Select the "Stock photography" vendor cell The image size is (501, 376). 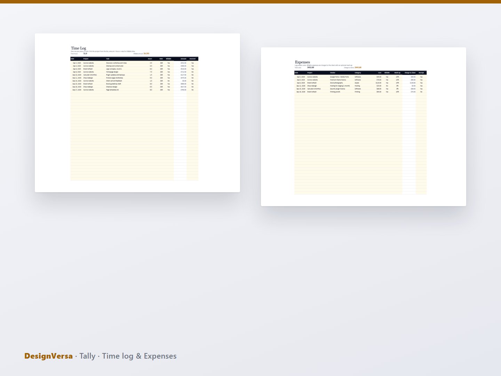[x=336, y=83]
